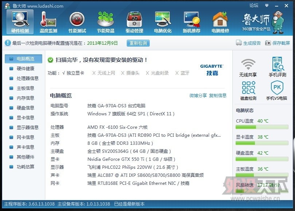Click the app icon in title bar

coord(7,6)
